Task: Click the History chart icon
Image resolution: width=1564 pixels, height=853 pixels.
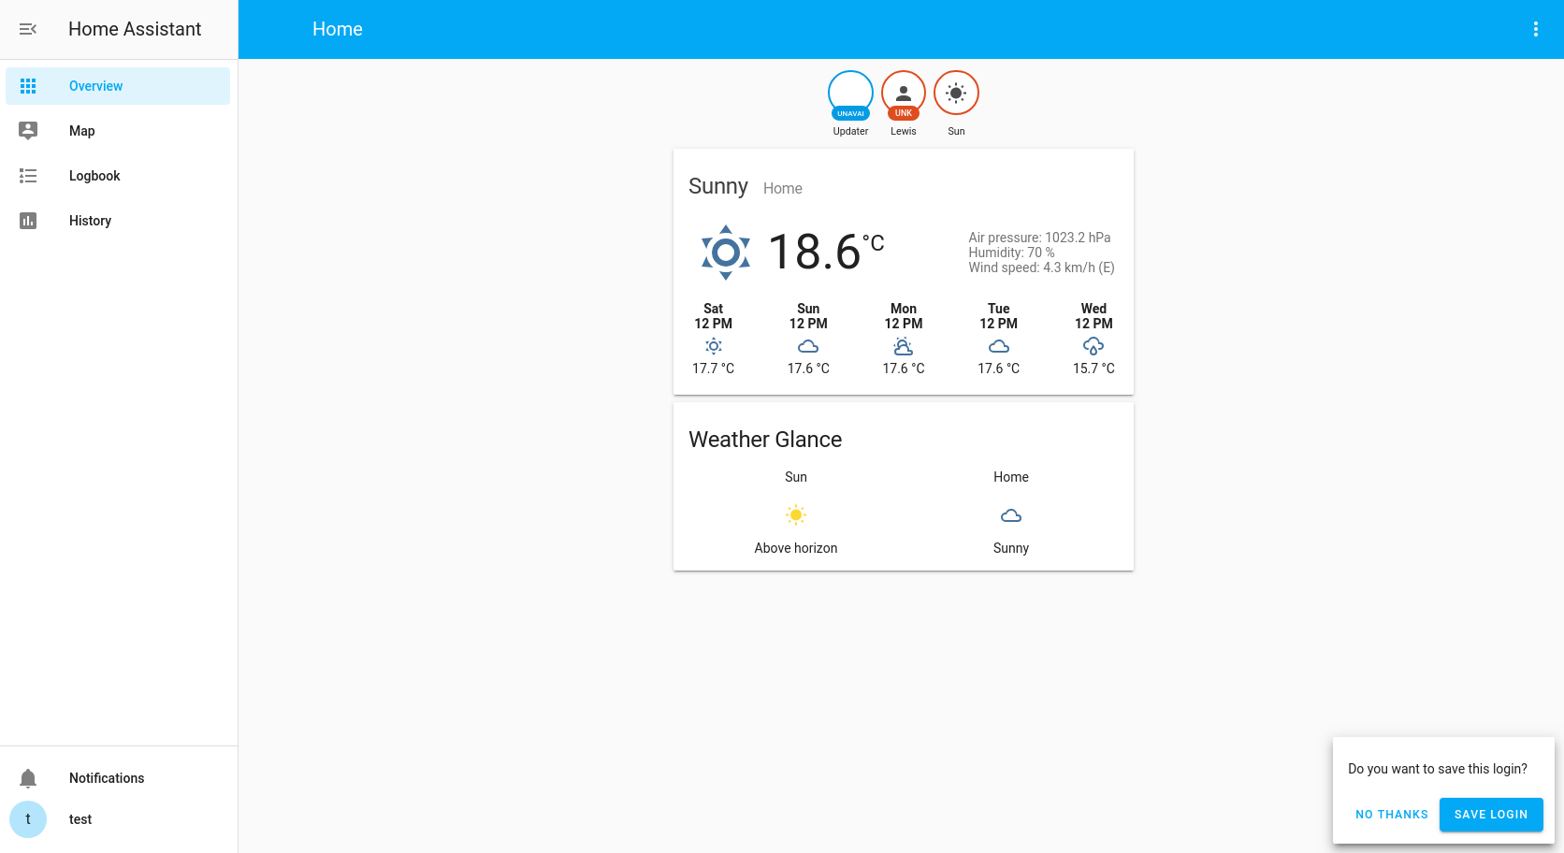Action: [28, 220]
